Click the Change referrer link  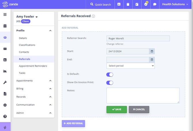tap(115, 44)
